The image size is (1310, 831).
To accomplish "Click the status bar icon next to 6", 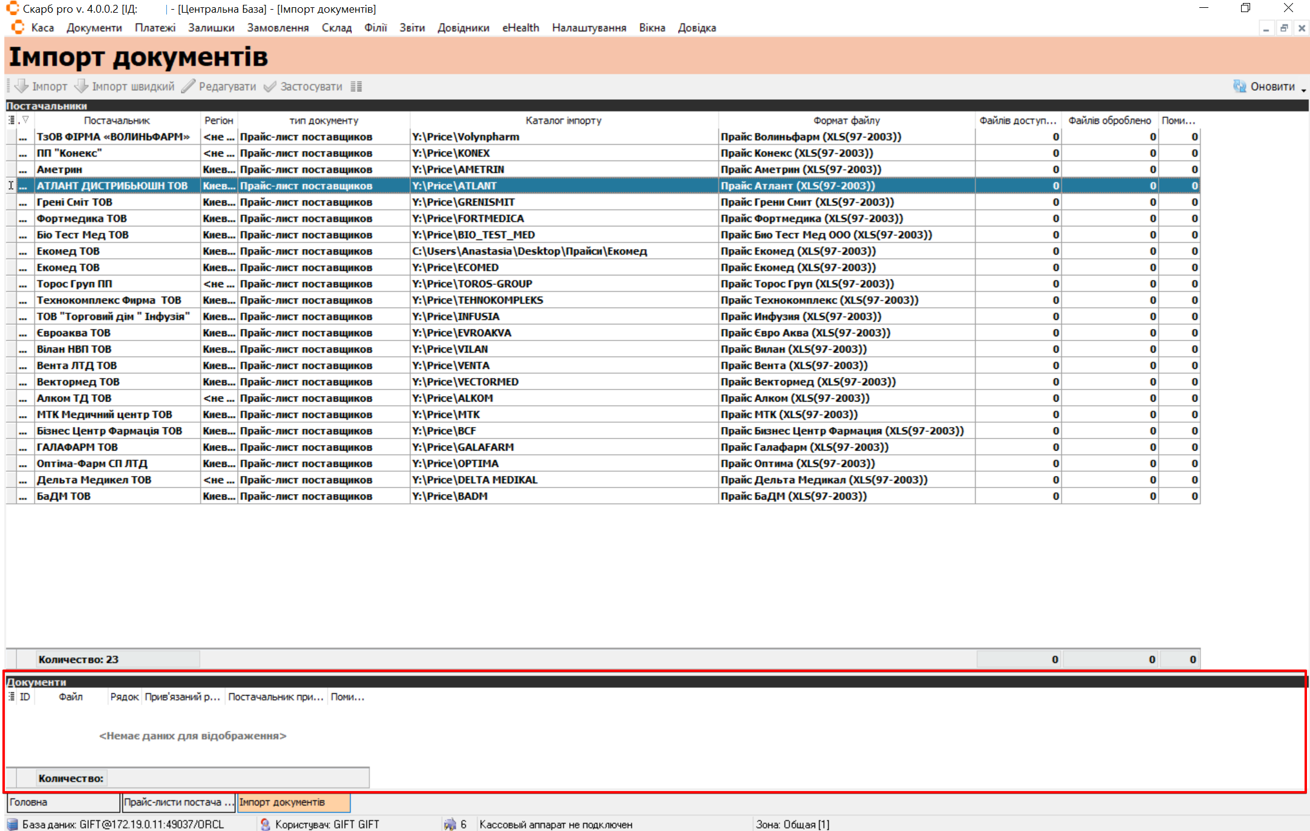I will tap(449, 824).
